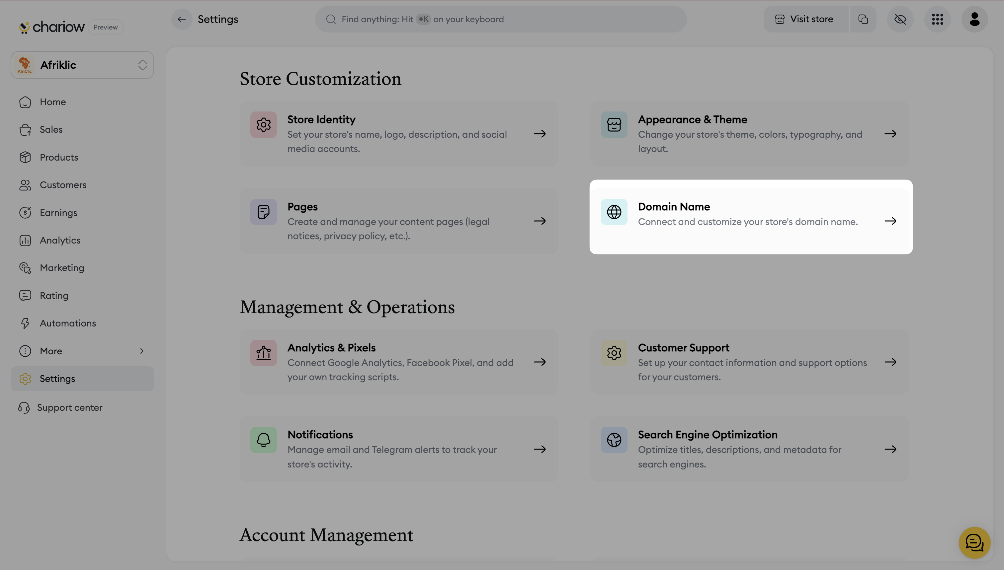This screenshot has width=1004, height=570.
Task: Click the back arrow beside Settings
Action: tap(181, 19)
